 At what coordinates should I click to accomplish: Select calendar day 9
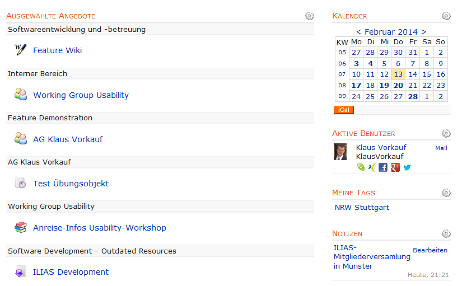pos(441,63)
